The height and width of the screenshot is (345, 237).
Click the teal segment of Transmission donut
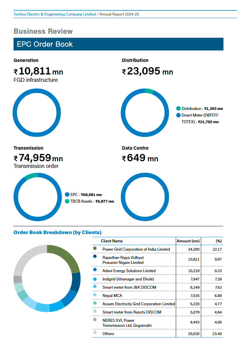tap(31, 176)
